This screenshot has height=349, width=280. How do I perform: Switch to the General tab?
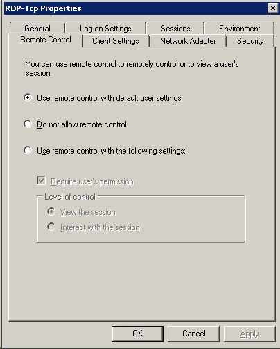pos(37,29)
